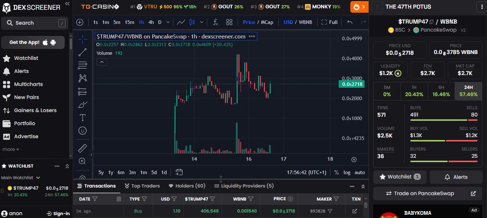Set chart range to 6m
Viewport: 487px width, 218px height.
coord(121,172)
